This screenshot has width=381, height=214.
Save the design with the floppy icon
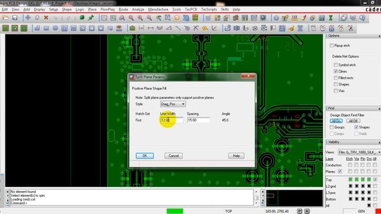[x=15, y=18]
